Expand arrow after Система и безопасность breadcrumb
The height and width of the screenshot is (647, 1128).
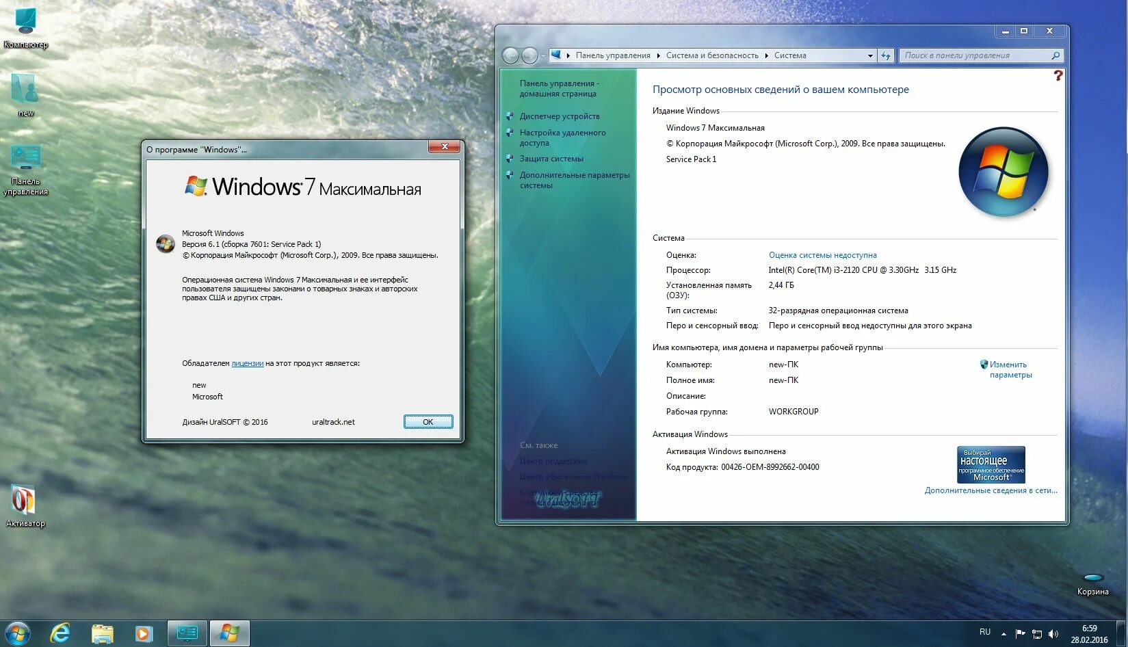[x=767, y=55]
